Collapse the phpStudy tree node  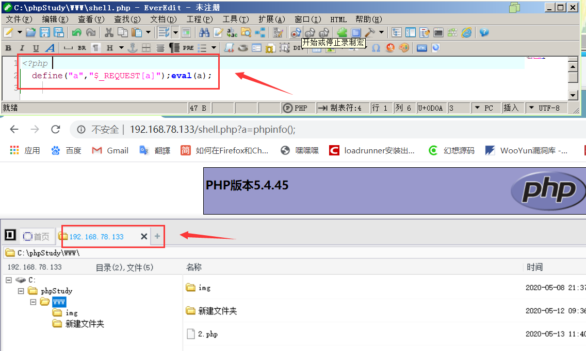point(21,291)
